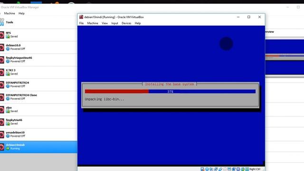The width and height of the screenshot is (304, 171).
Task: Click the VM preview thumbnail in Manager
Action: [285, 57]
